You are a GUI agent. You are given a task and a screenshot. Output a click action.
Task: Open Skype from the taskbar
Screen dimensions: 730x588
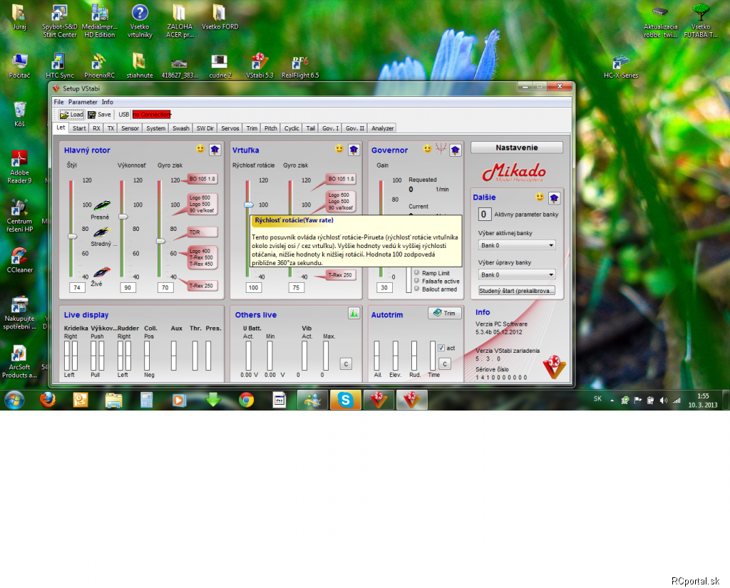tap(346, 399)
